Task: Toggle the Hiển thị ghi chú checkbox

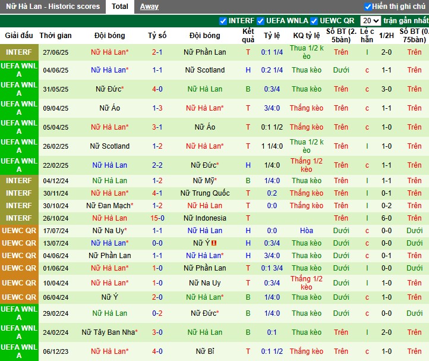Action: click(x=368, y=7)
